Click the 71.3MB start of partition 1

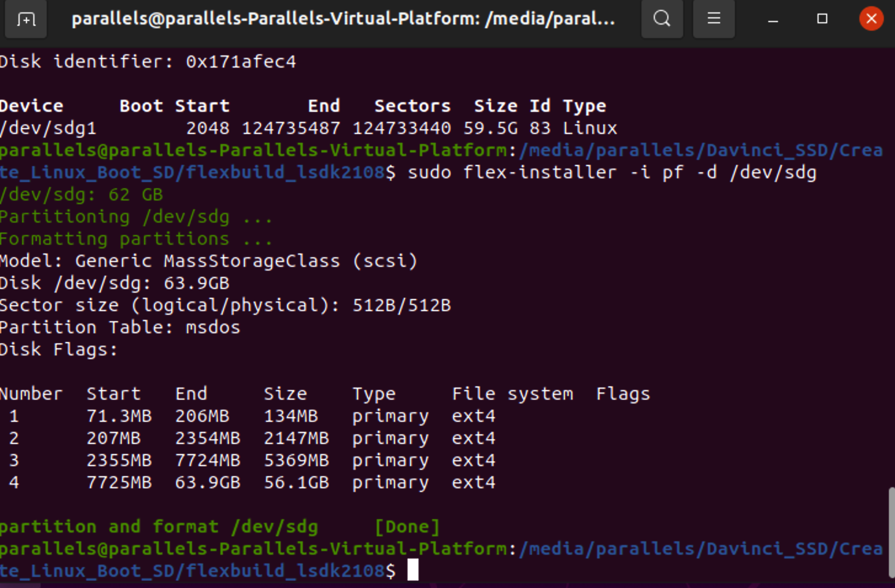119,416
